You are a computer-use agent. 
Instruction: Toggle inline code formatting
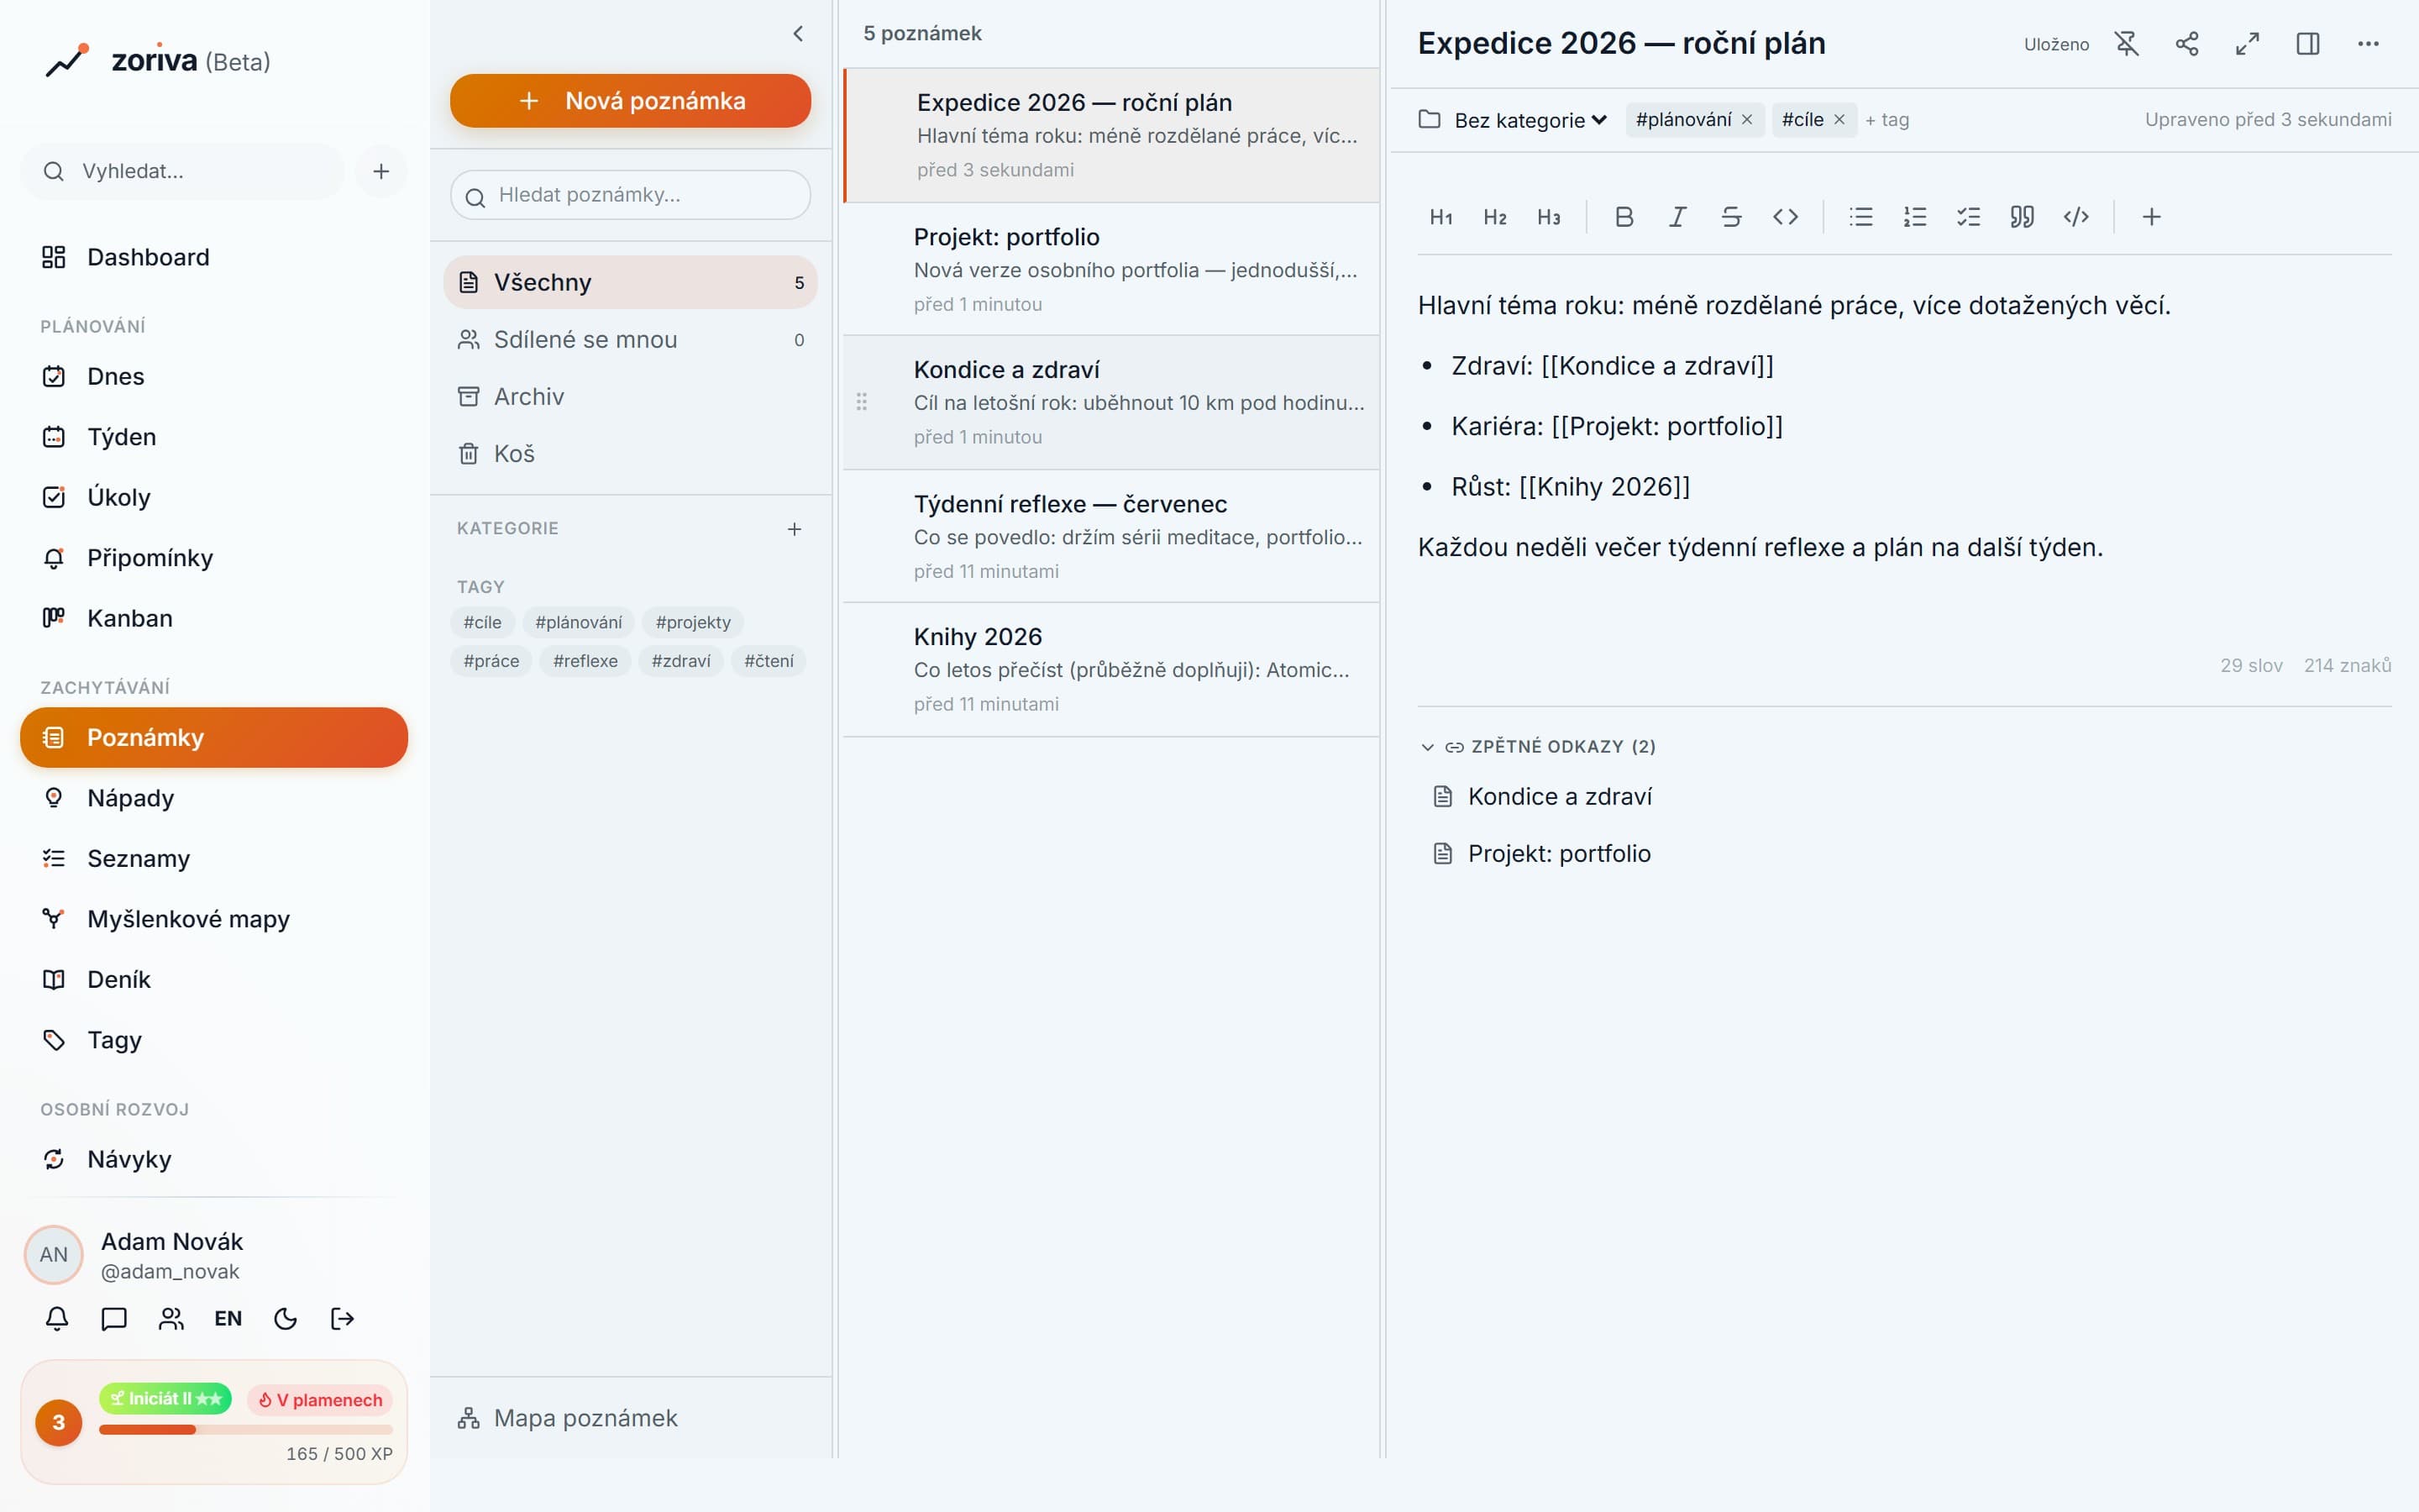coord(1785,217)
